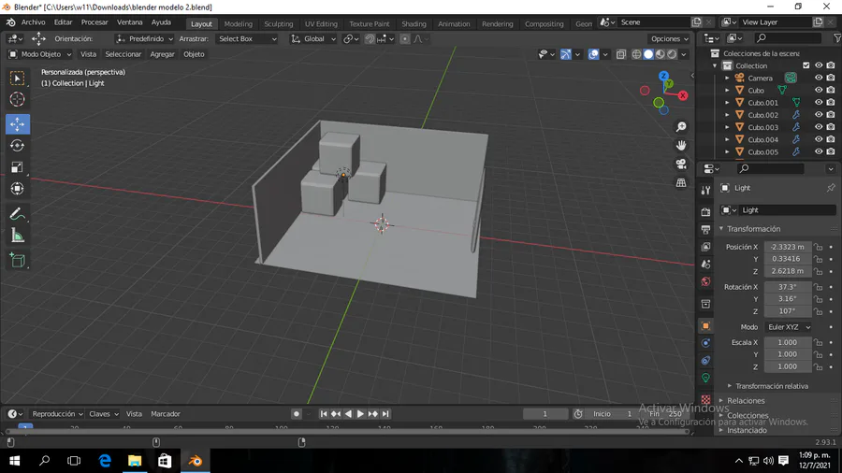Select the Cursor tool
The height and width of the screenshot is (473, 842).
tap(17, 99)
